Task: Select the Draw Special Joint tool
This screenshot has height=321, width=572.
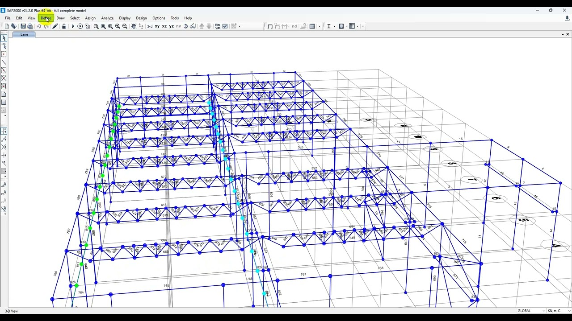Action: pos(4,54)
